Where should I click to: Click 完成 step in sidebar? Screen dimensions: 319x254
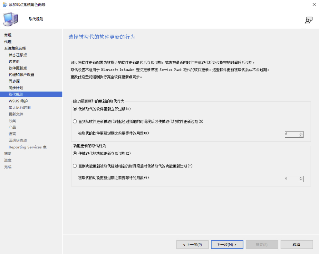(x=8, y=167)
